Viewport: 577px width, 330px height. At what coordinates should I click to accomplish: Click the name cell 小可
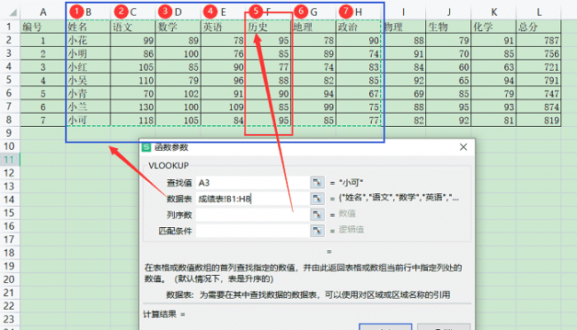88,120
